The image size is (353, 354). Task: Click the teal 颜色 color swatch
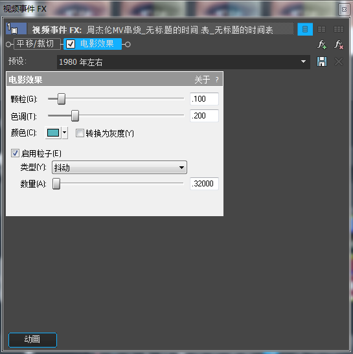click(53, 133)
